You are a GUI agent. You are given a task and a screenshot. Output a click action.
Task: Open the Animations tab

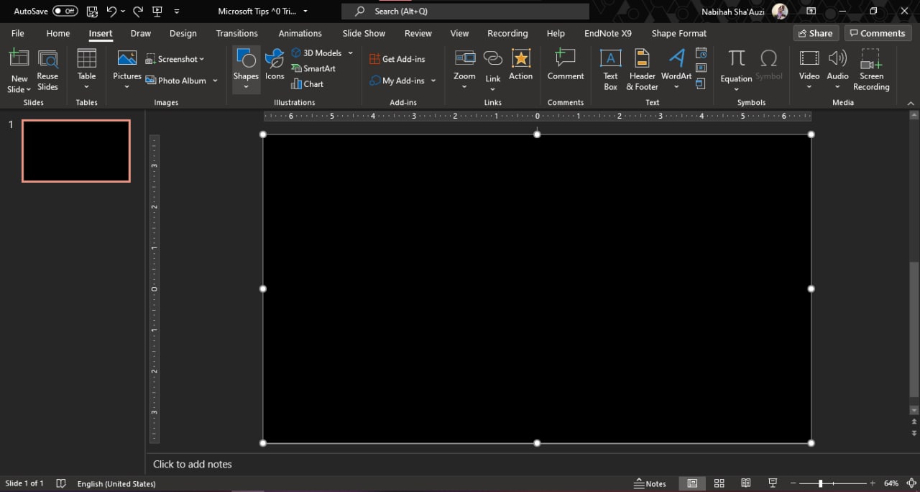click(x=300, y=33)
